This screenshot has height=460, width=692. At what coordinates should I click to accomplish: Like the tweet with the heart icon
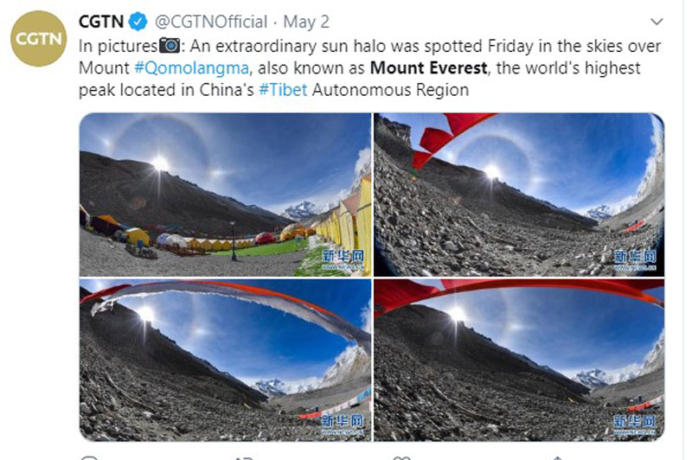pyautogui.click(x=401, y=457)
